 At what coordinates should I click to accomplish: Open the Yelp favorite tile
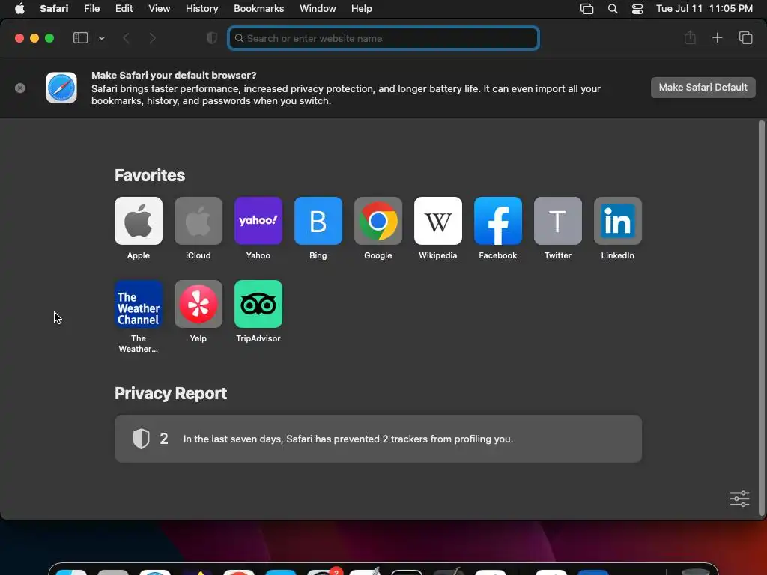198,304
